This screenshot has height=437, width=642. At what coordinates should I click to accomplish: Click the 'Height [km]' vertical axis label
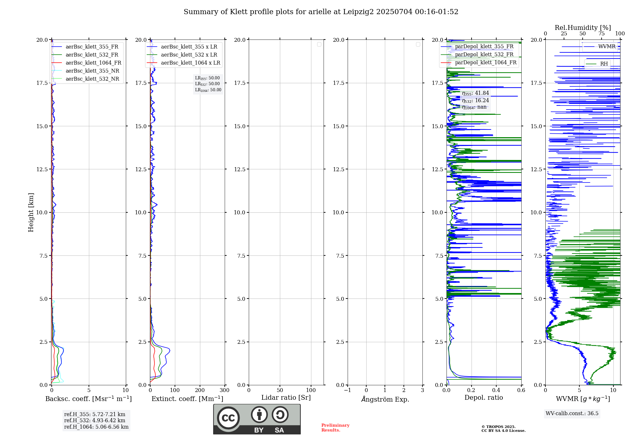pos(31,212)
